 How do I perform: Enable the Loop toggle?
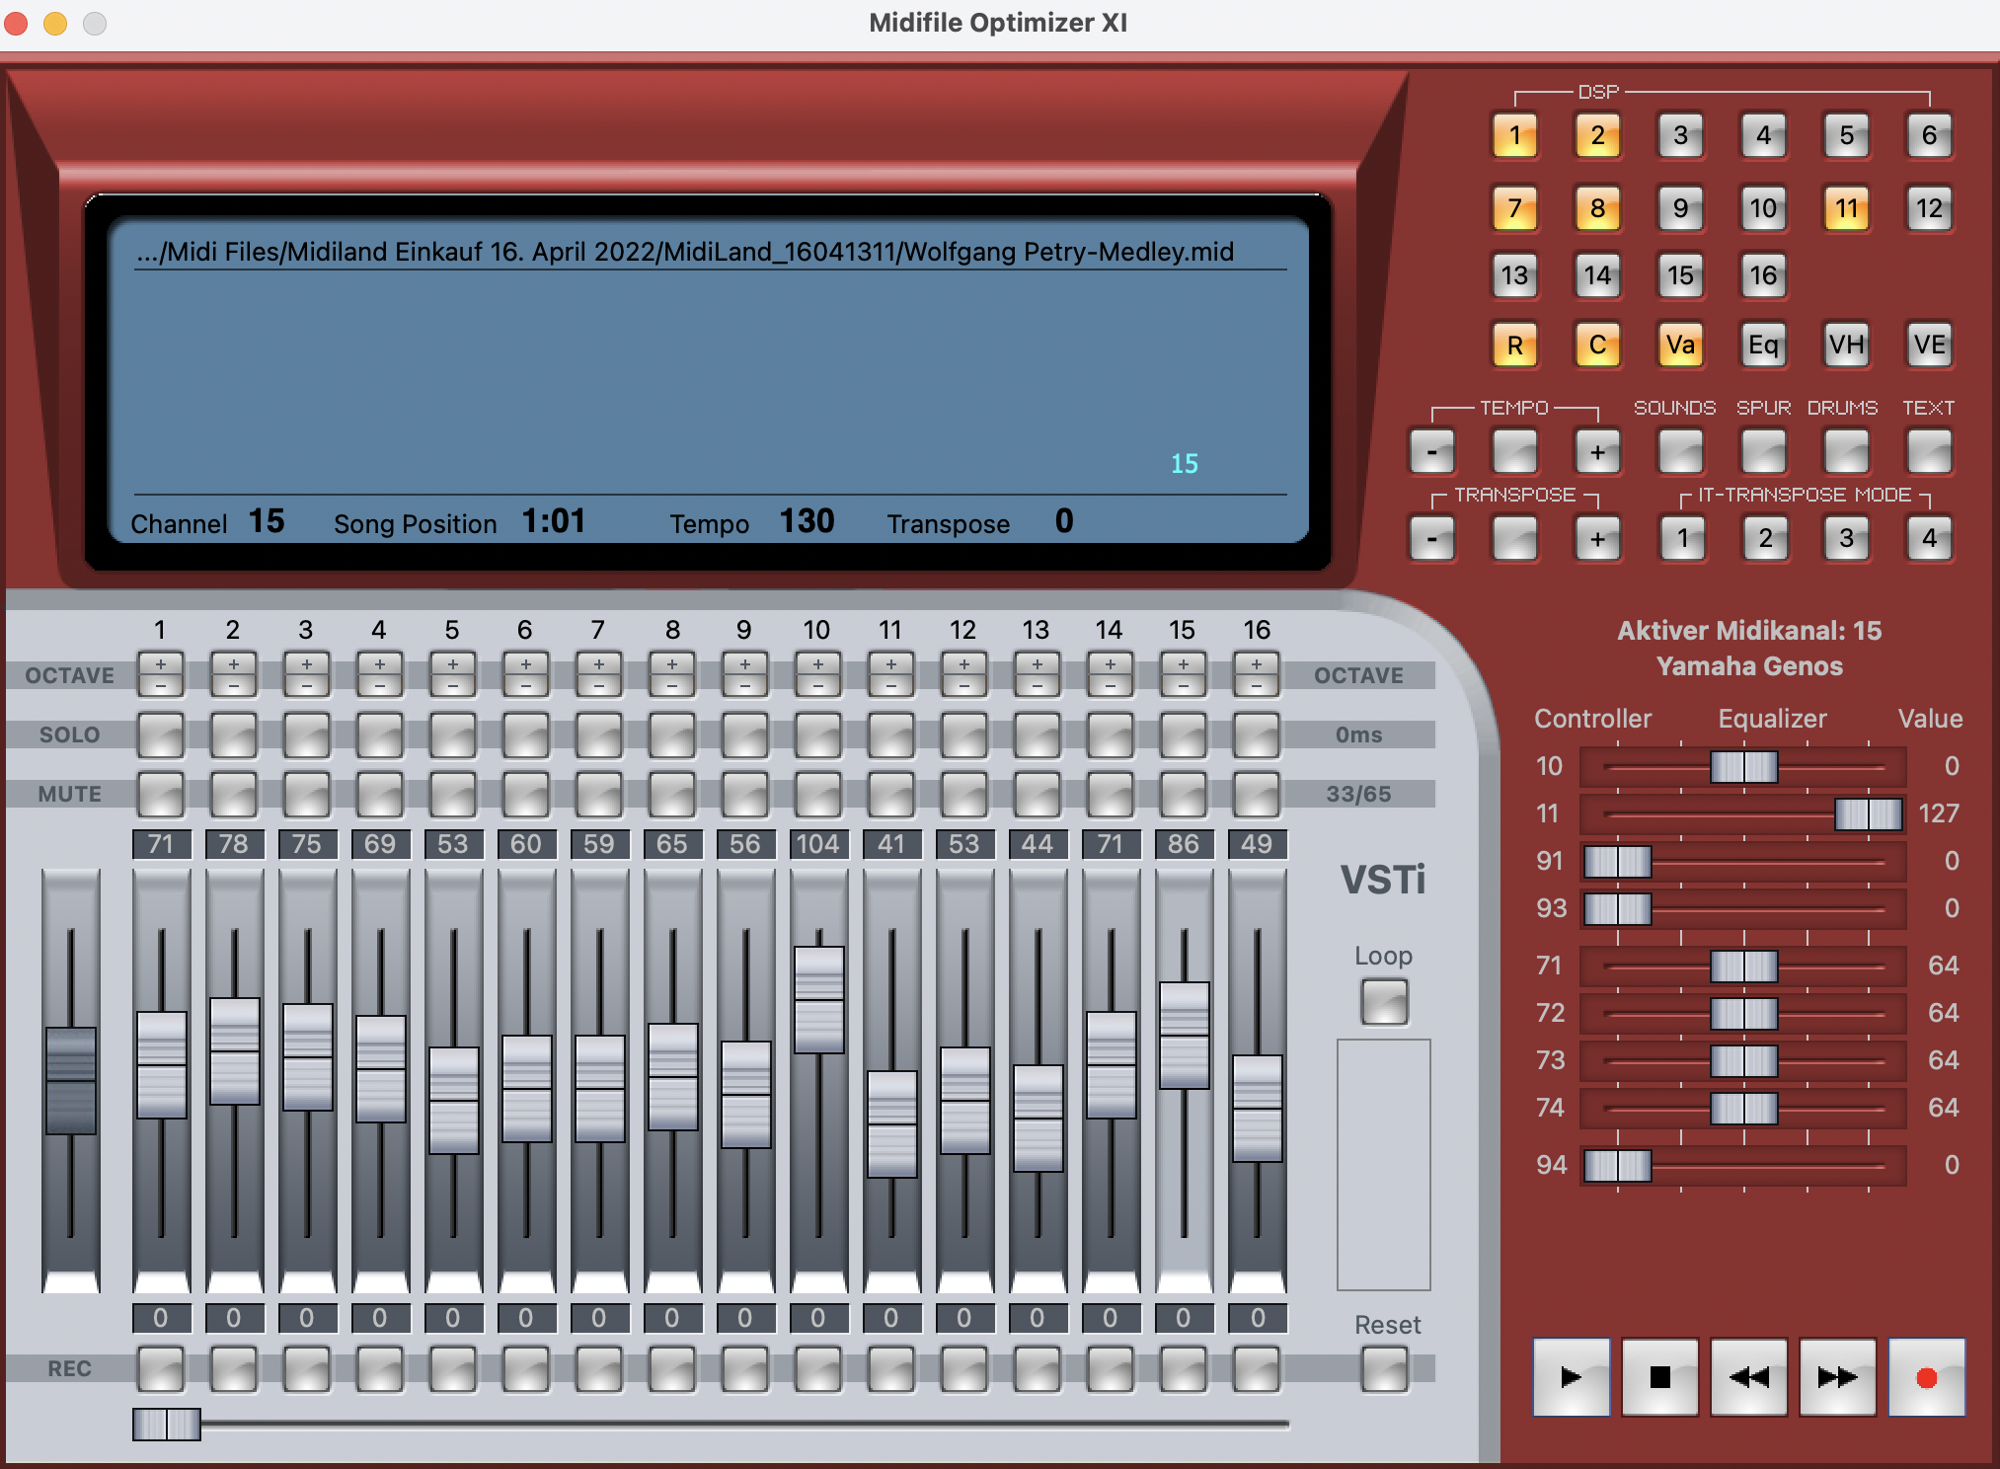point(1384,1002)
